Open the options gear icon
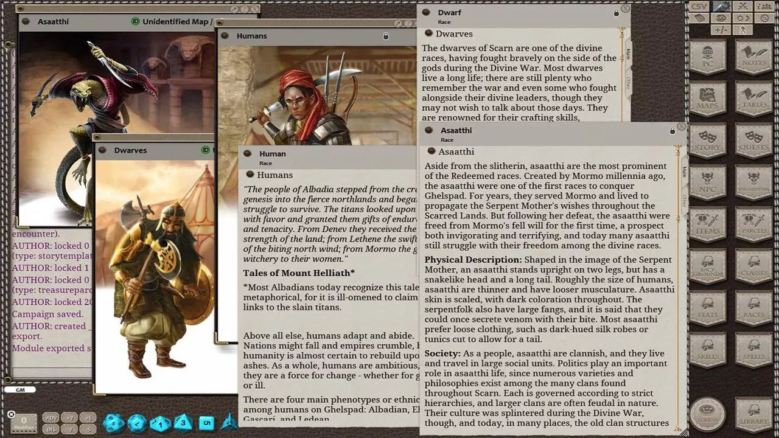The height and width of the screenshot is (438, 779). [763, 18]
